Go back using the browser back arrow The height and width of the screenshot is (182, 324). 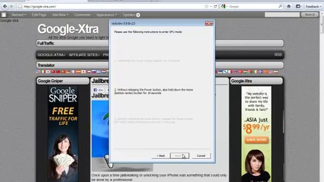point(5,7)
